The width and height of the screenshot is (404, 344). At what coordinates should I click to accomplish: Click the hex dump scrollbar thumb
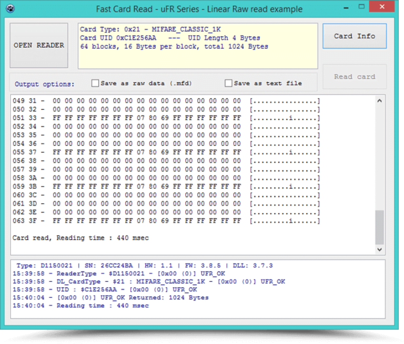379,227
